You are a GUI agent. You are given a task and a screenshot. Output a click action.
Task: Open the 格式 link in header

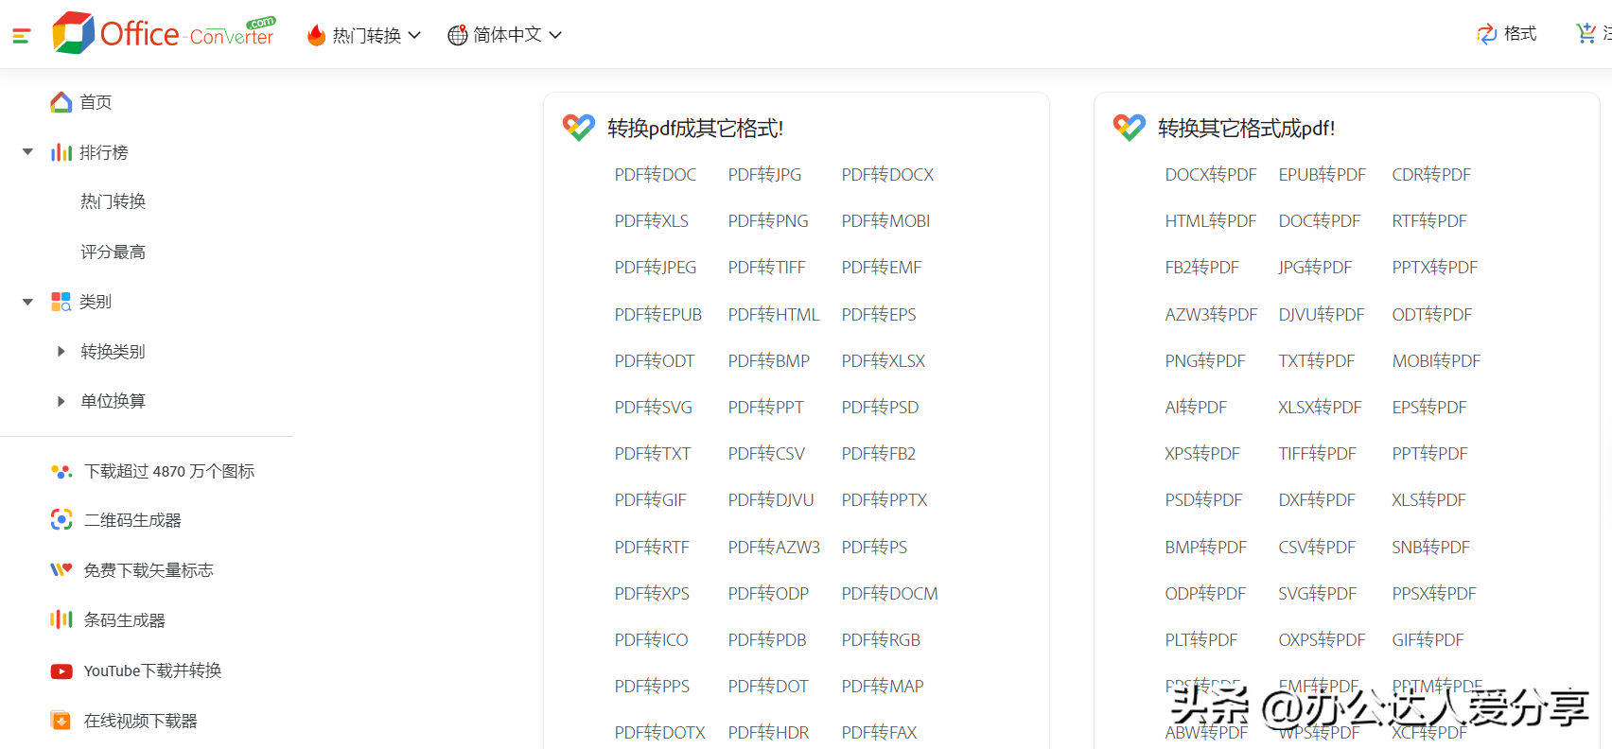click(x=1520, y=34)
